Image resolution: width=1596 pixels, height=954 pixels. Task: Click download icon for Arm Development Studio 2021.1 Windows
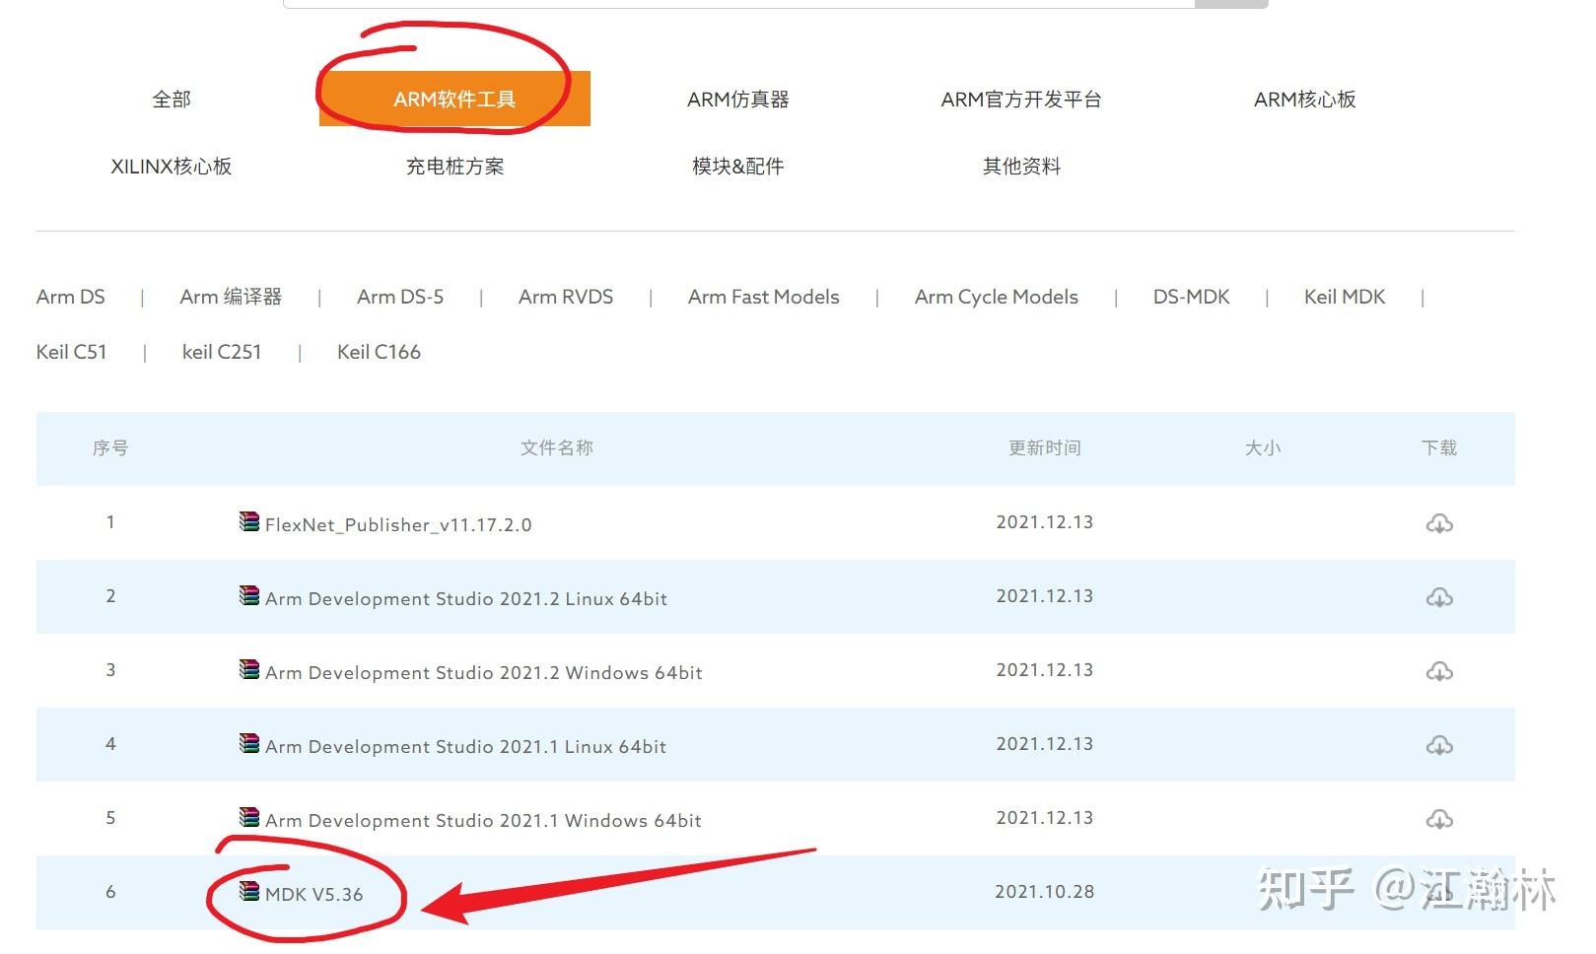click(1439, 819)
